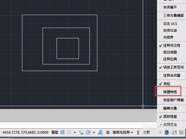Click the 模型 model space button
The height and width of the screenshot is (139, 186).
tap(55, 132)
